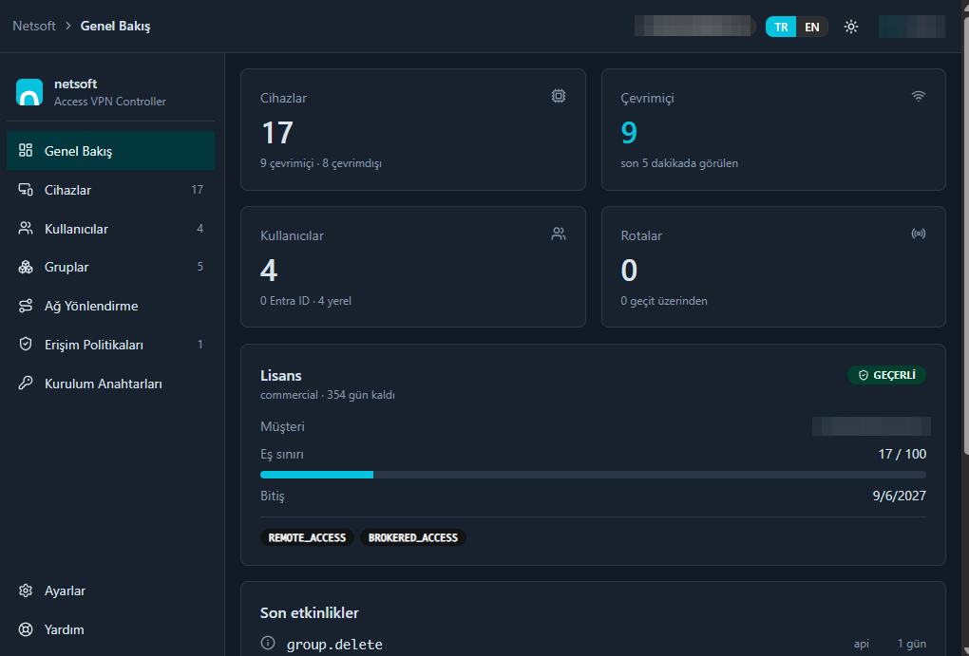
Task: Click the Cihazlar count 17 value
Action: 276,132
